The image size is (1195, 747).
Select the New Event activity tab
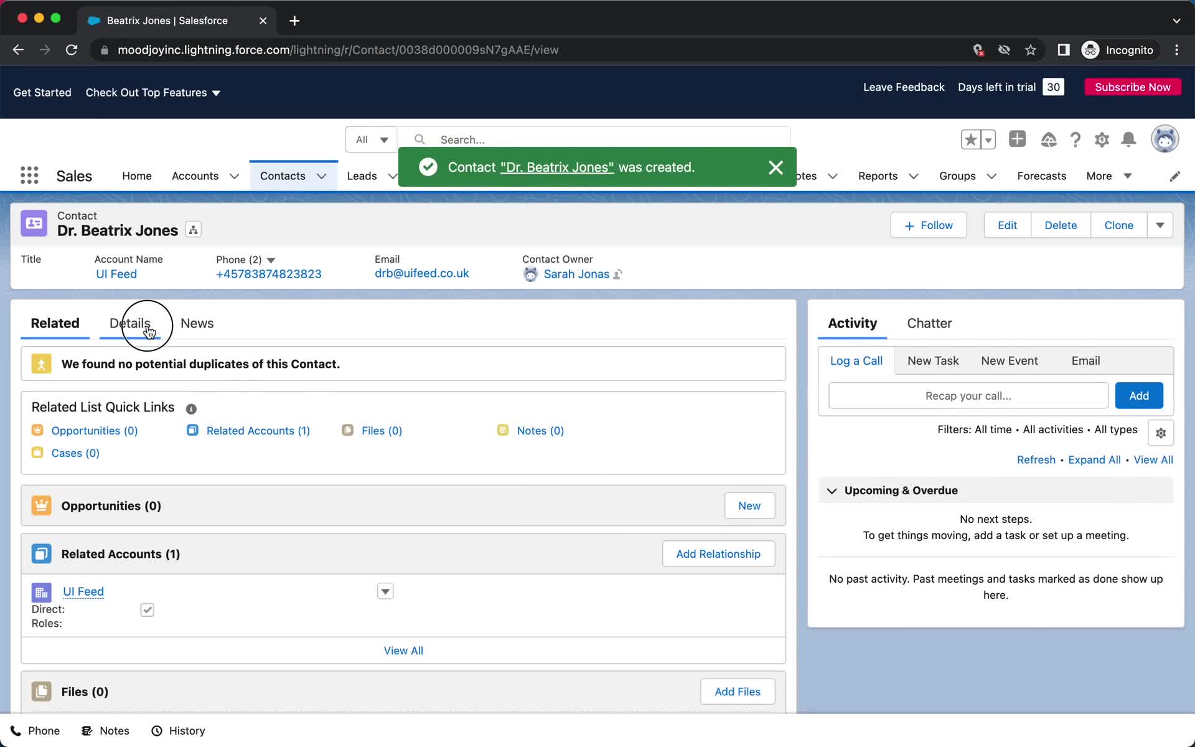(x=1010, y=360)
